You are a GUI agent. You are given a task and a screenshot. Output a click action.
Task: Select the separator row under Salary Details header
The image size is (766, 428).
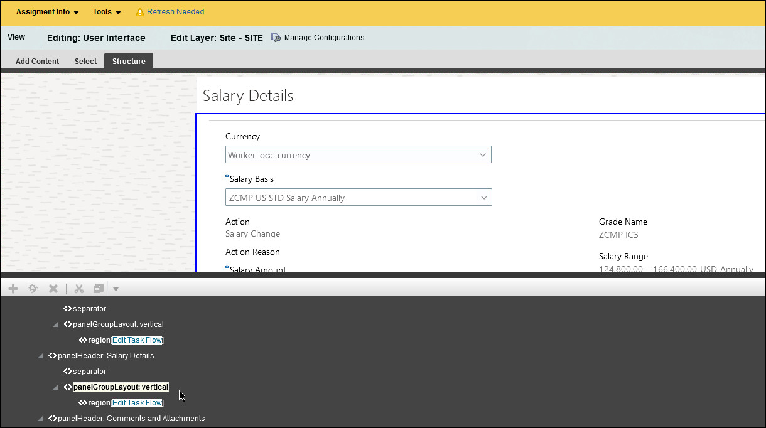point(89,372)
